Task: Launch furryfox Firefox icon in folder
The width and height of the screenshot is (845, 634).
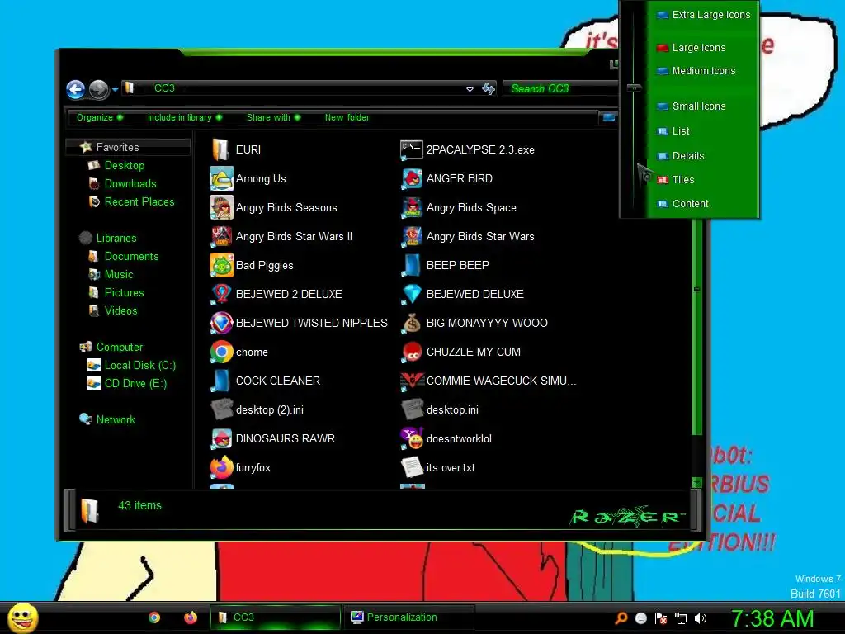Action: click(221, 467)
